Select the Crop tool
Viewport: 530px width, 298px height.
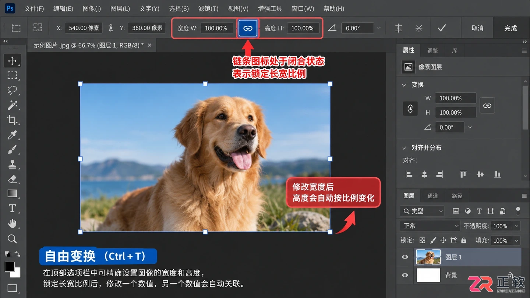click(12, 120)
